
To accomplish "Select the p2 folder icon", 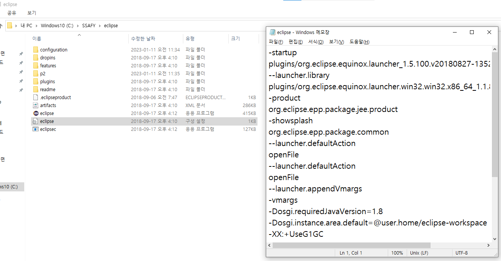I will tap(36, 73).
